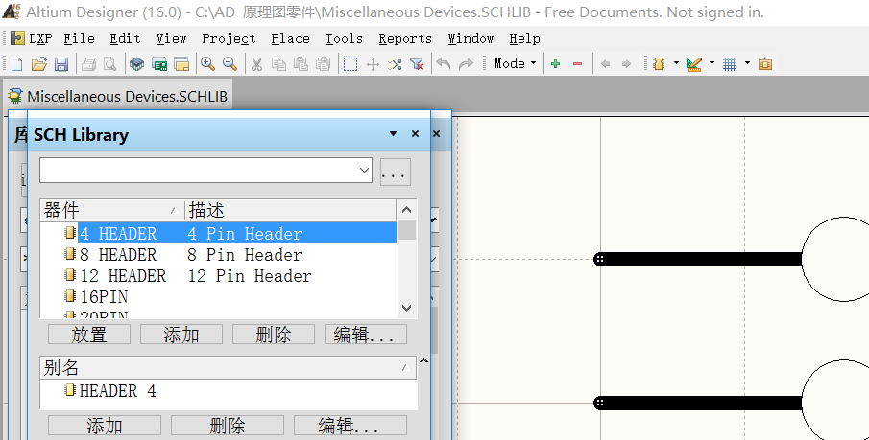Click the IEEE symbols placement icon
Image resolution: width=869 pixels, height=440 pixels.
[x=659, y=64]
